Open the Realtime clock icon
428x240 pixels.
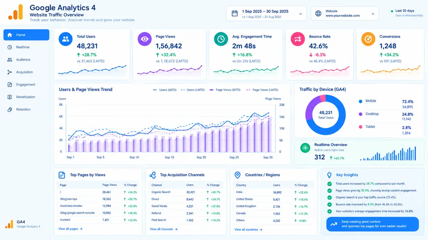(9, 47)
